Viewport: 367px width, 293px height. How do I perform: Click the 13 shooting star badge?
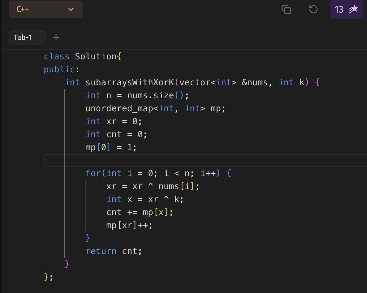(346, 10)
